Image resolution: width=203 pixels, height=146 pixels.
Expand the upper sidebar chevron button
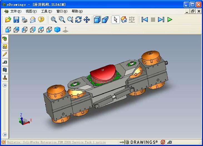coord(5,85)
